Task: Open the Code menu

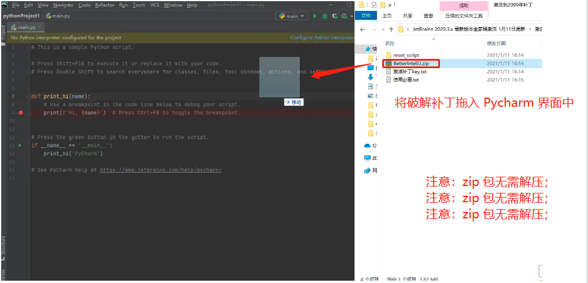Action: click(x=84, y=5)
